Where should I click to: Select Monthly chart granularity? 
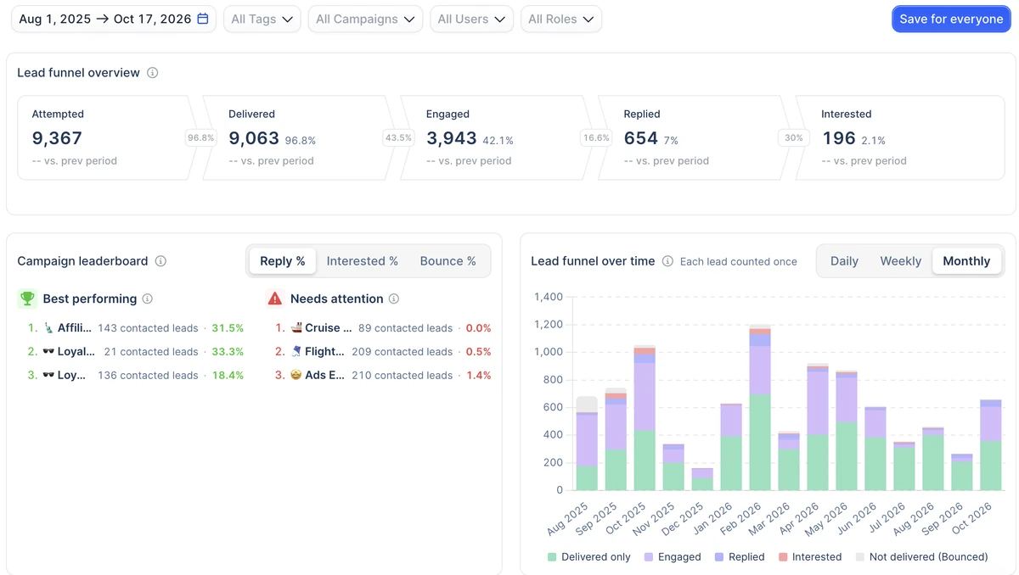(x=966, y=261)
